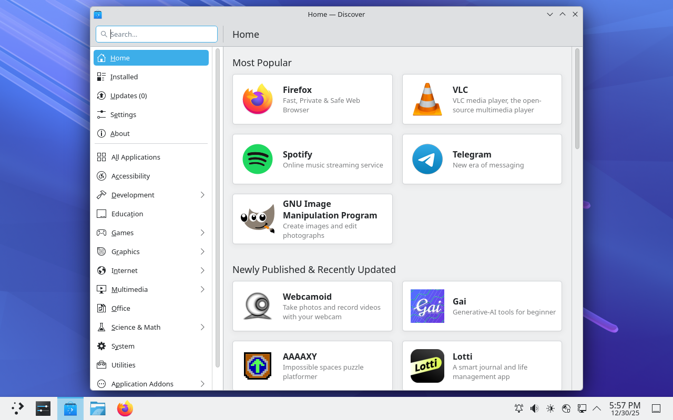This screenshot has height=420, width=673.
Task: Click the AAAAXY game icon
Action: 258,366
